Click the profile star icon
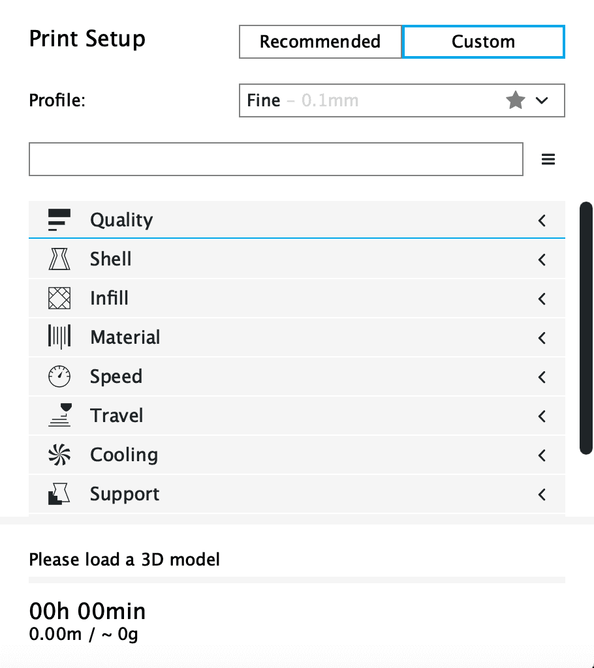Screen dimensions: 594x668 (516, 100)
